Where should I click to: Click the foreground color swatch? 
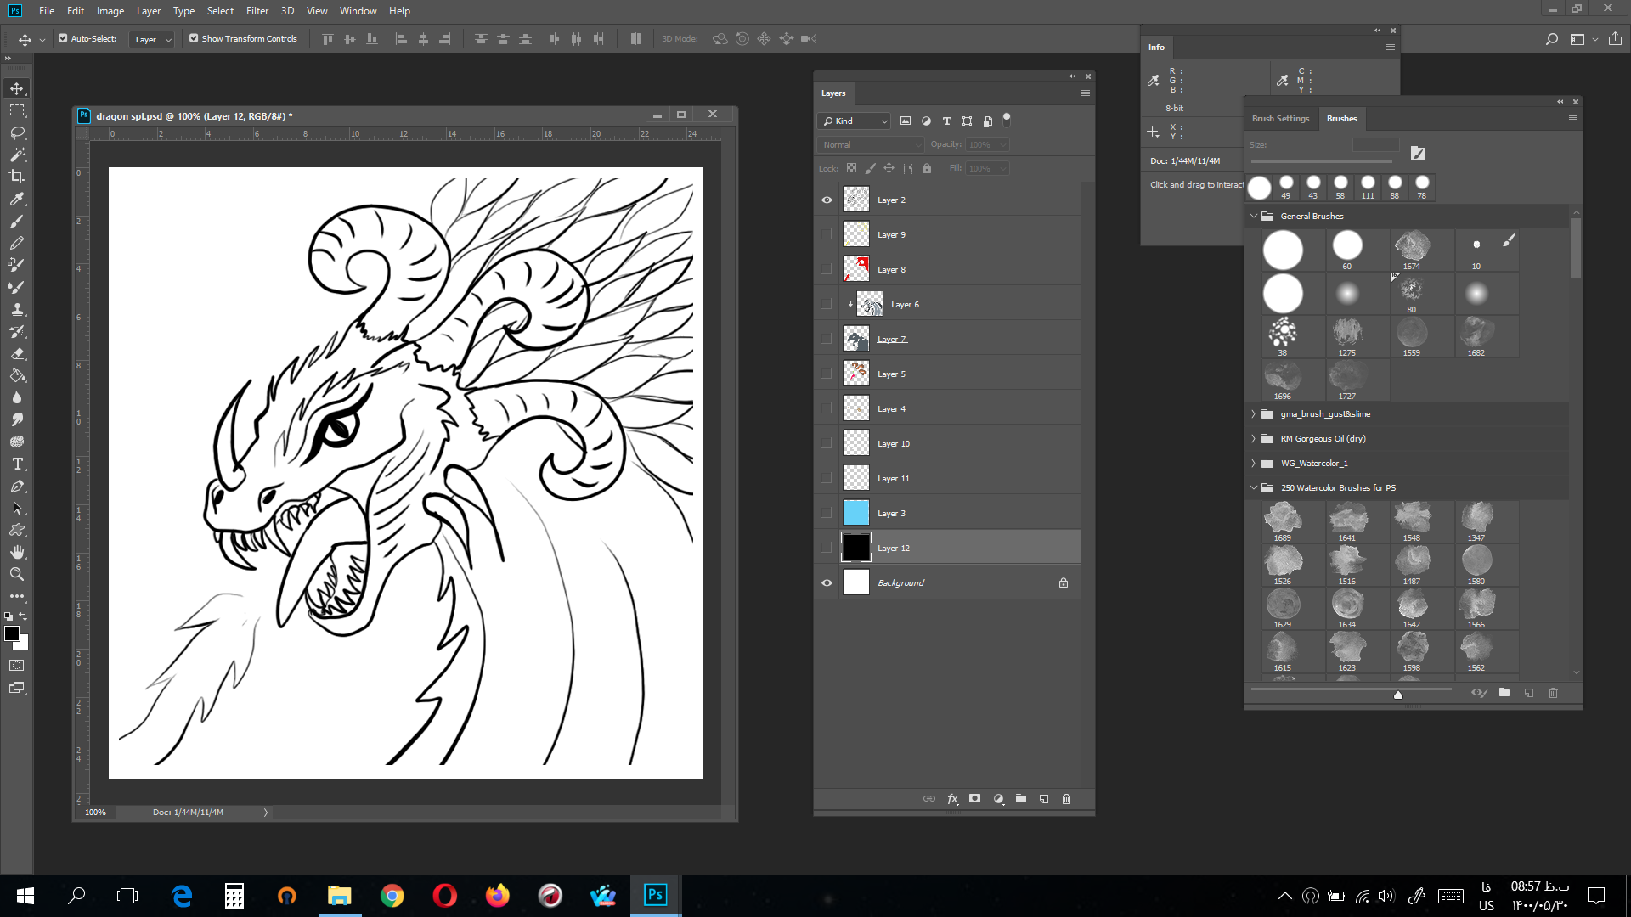coord(12,633)
